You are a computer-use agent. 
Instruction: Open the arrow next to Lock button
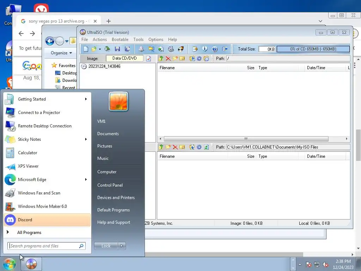point(122,246)
